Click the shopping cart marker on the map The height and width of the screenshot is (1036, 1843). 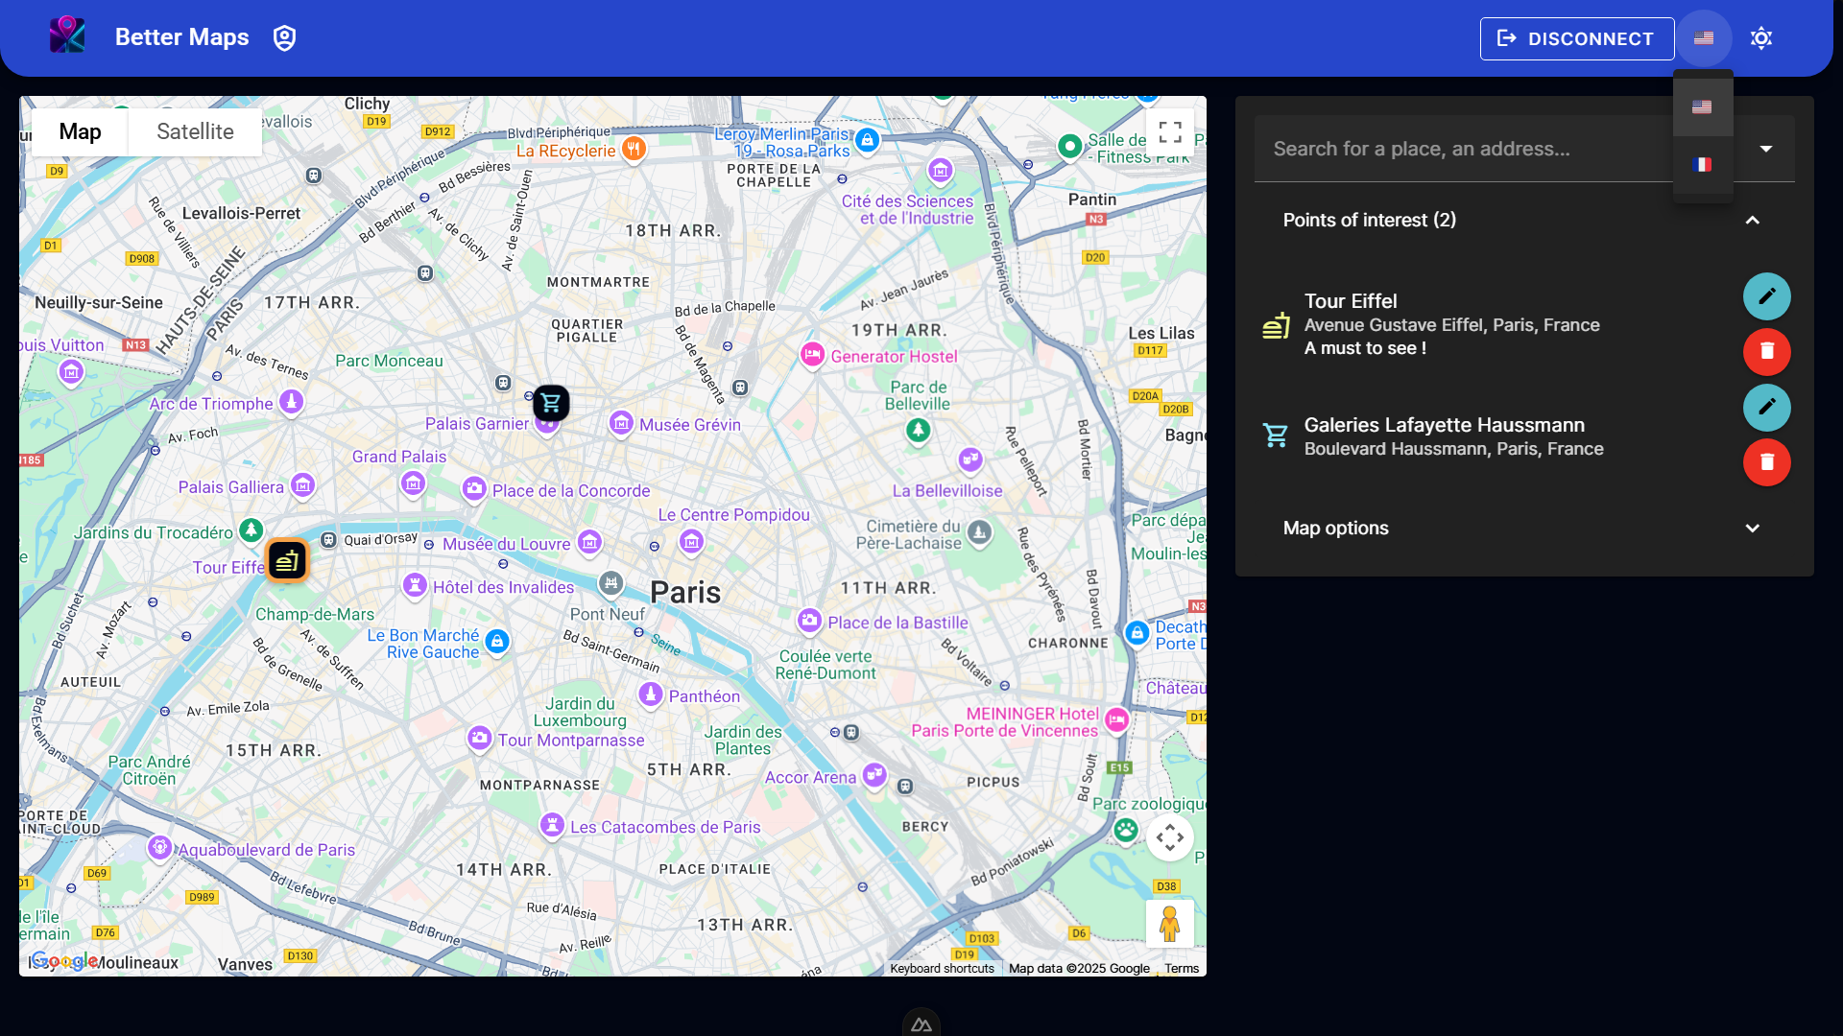[551, 403]
